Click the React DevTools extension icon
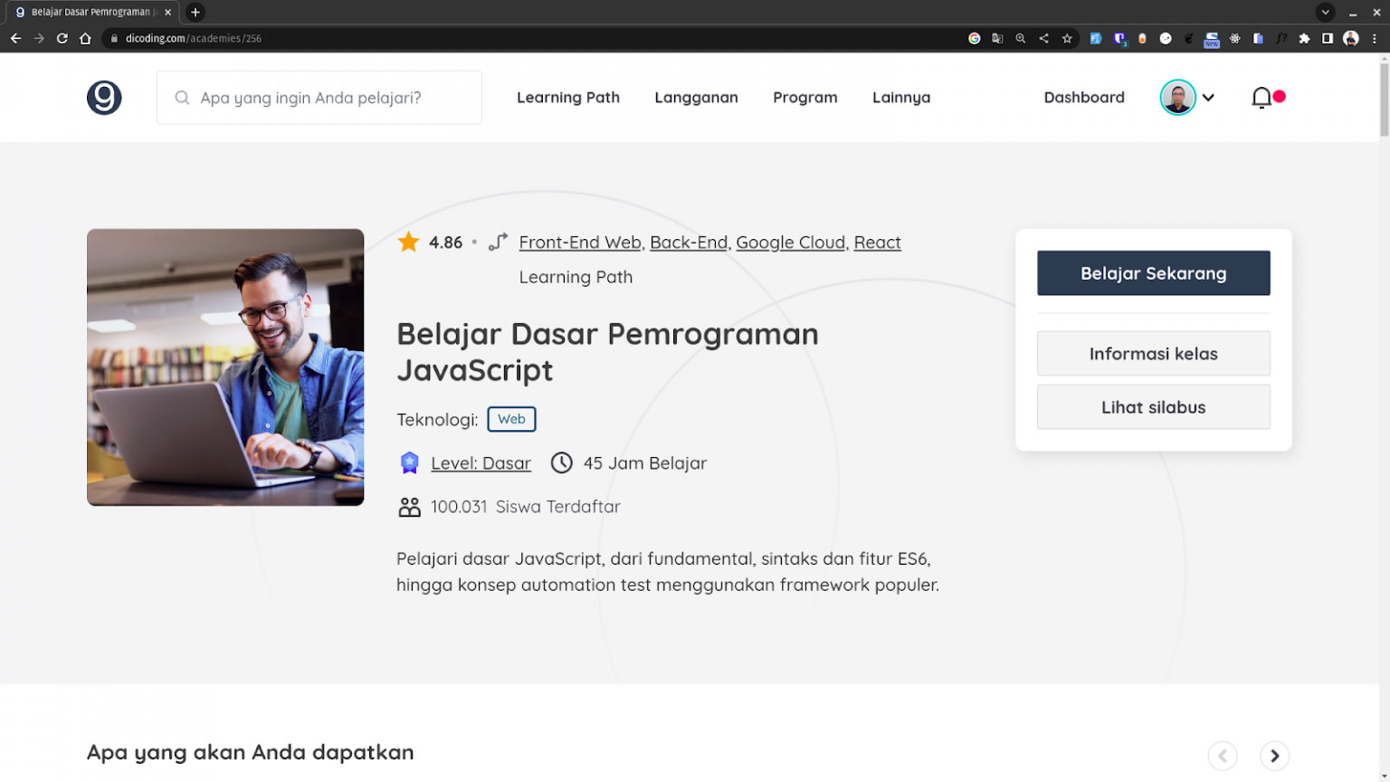This screenshot has width=1390, height=782. [x=1234, y=39]
